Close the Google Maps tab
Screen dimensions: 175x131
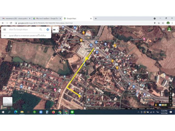91,19
